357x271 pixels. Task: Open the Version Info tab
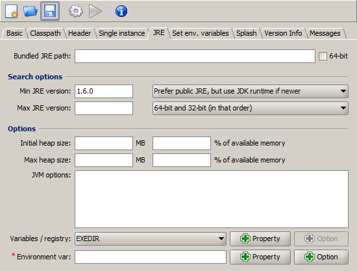coord(283,33)
